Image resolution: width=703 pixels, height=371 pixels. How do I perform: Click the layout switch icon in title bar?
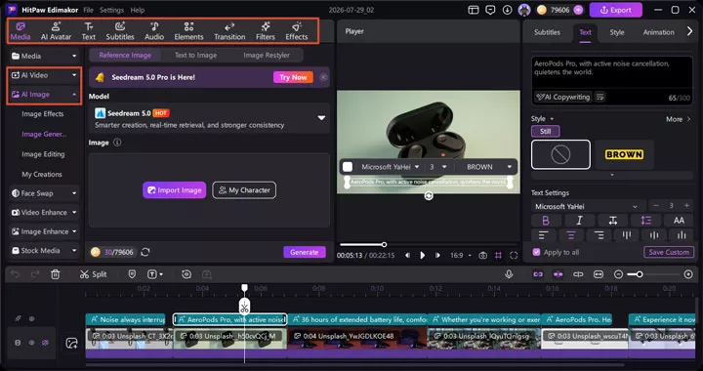pos(474,10)
